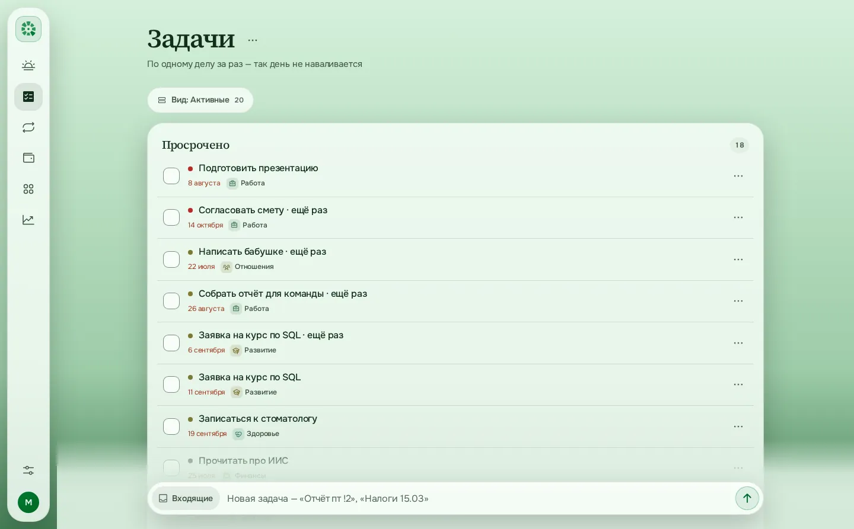Image resolution: width=854 pixels, height=529 pixels.
Task: Open the statistics chart icon
Action: 28,220
